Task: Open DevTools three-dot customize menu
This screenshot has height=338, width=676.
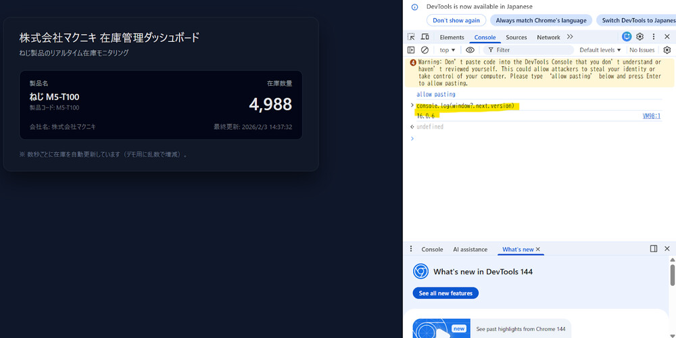Action: (x=654, y=37)
